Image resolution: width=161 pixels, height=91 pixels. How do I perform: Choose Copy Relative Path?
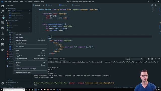click(30, 59)
